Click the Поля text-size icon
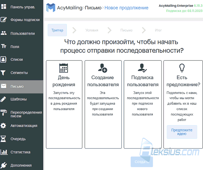 [x=3, y=46]
